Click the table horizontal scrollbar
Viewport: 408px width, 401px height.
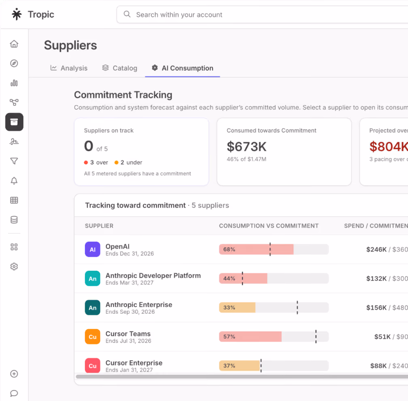(242, 377)
